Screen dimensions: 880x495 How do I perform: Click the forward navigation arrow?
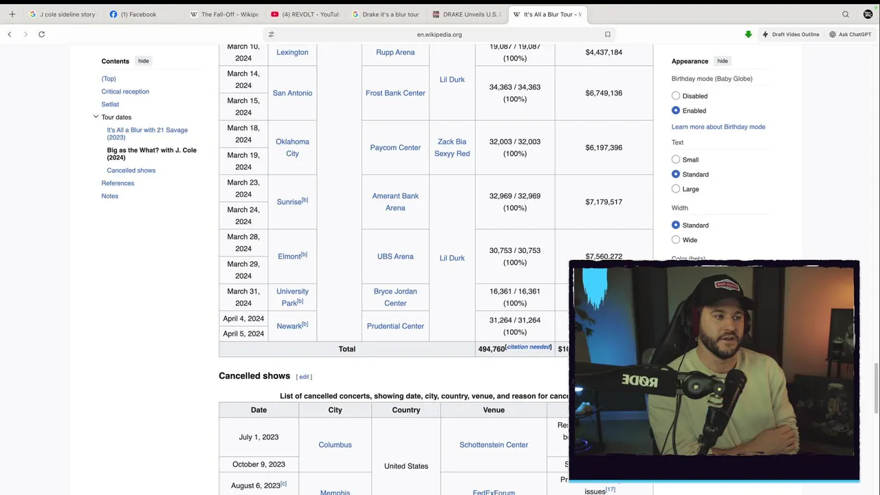pos(25,34)
